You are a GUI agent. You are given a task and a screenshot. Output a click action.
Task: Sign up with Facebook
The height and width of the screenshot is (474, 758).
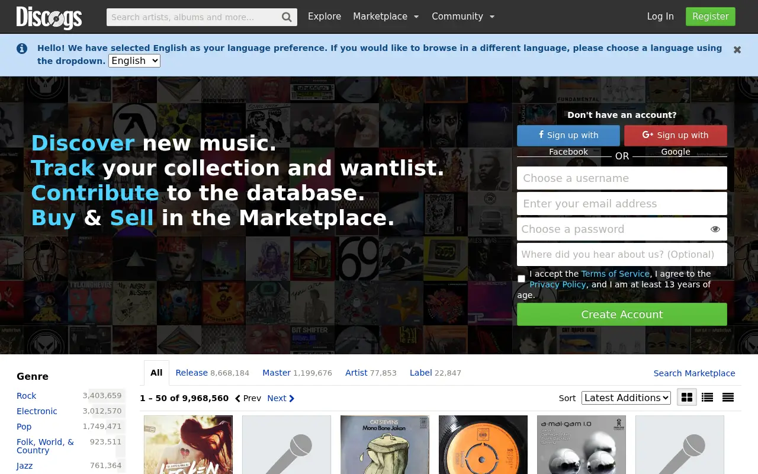click(x=568, y=136)
